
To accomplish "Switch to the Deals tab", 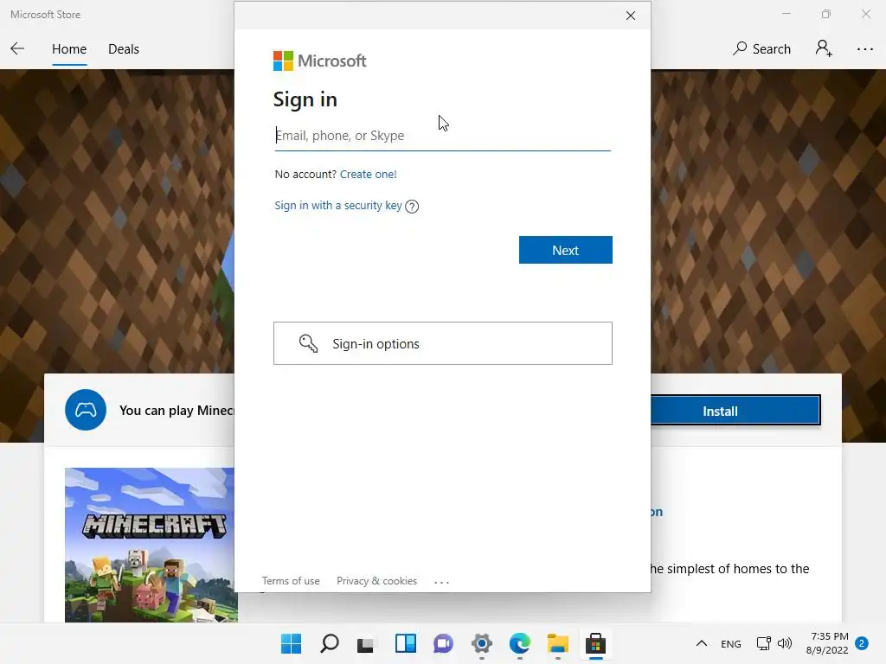I will point(123,49).
